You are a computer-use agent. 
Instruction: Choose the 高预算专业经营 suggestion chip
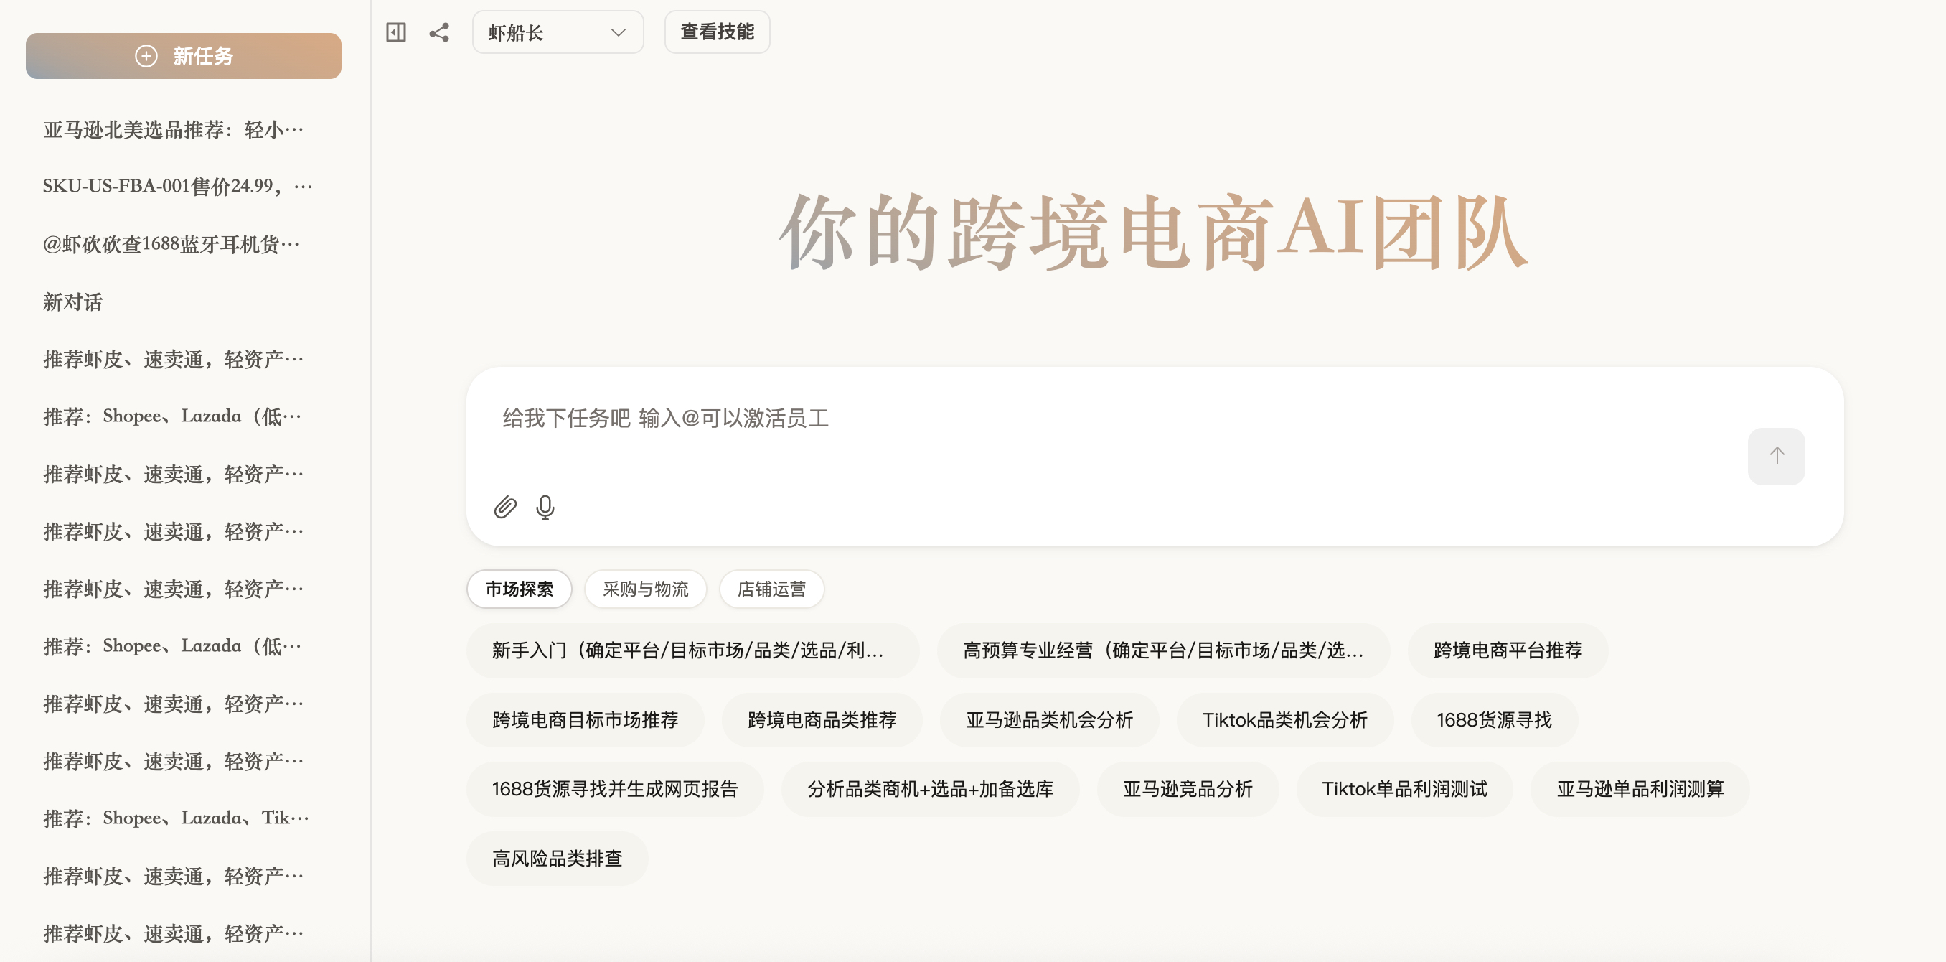pos(1163,650)
